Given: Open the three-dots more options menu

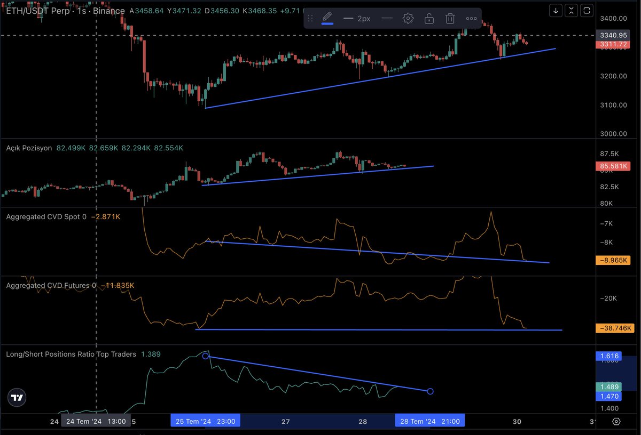Looking at the screenshot, I should pyautogui.click(x=471, y=18).
